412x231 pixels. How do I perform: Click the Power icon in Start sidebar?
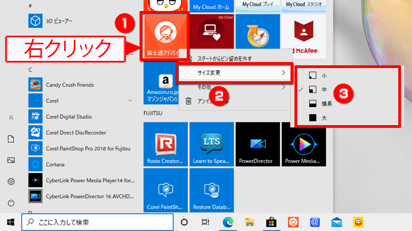click(11, 202)
